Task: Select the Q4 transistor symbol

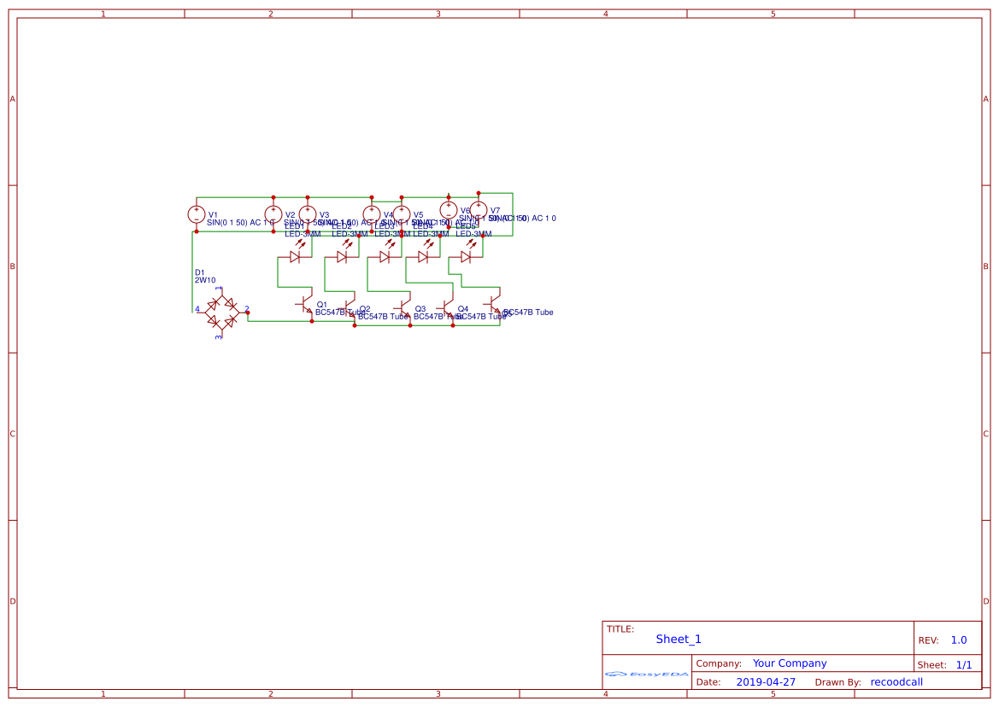Action: coord(447,304)
